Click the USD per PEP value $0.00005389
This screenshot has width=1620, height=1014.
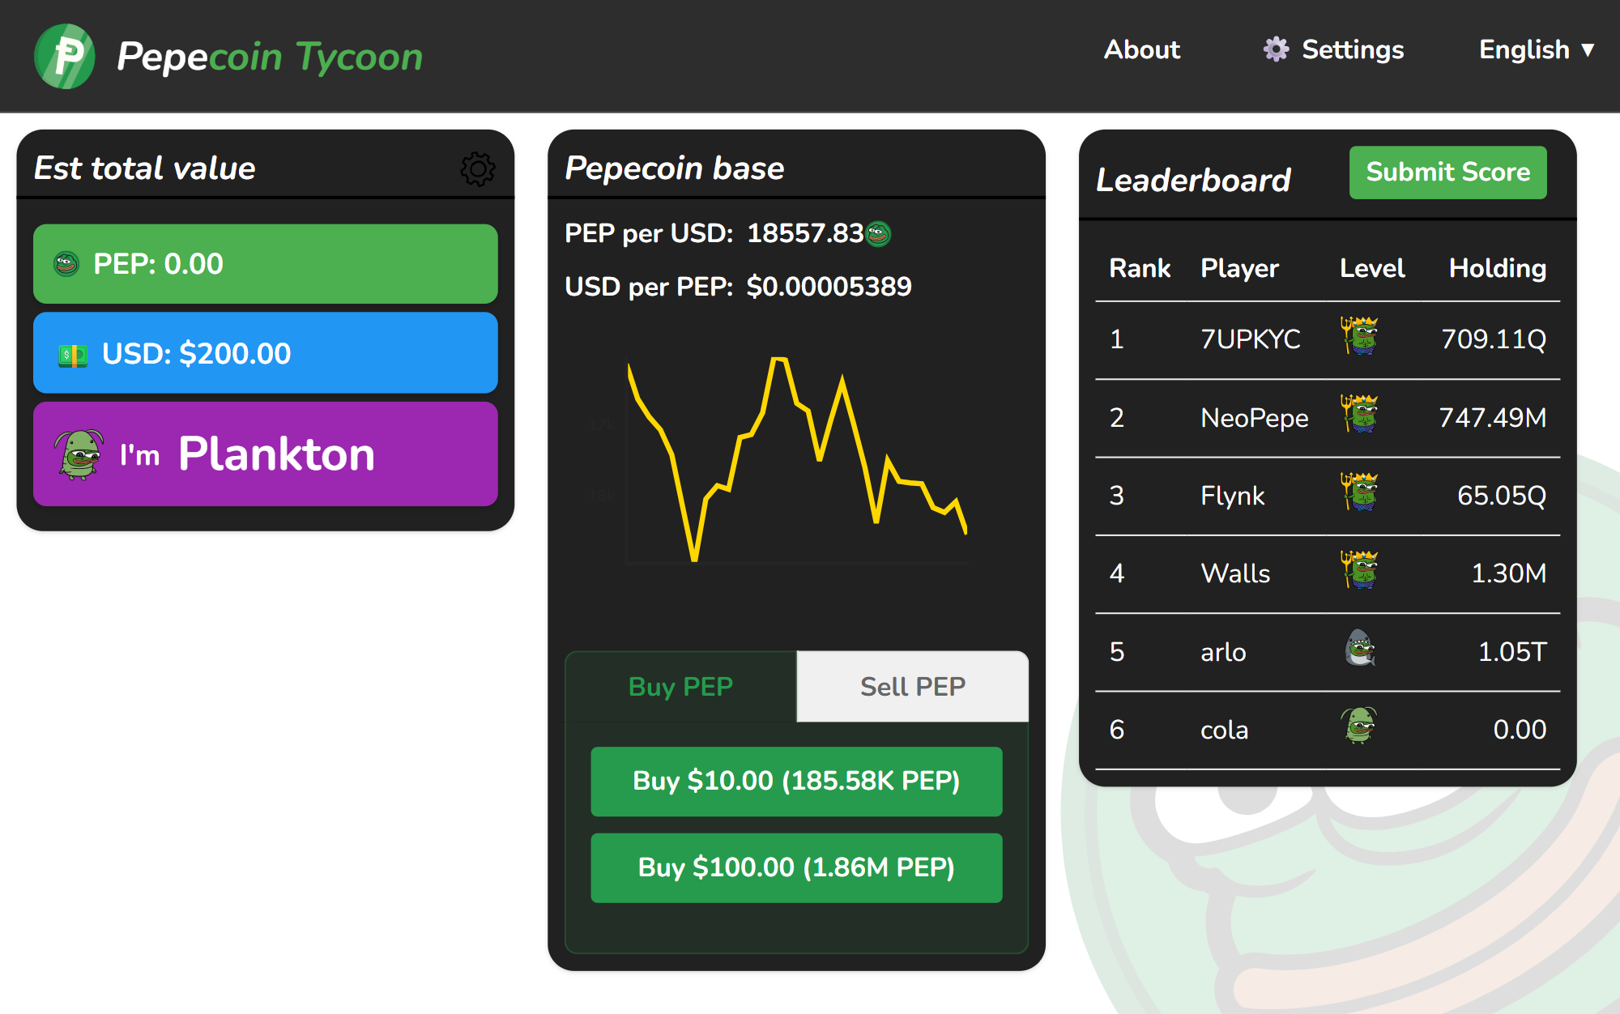829,287
